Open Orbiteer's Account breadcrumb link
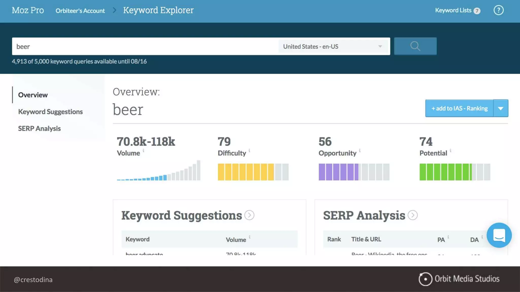520x292 pixels. coord(80,11)
